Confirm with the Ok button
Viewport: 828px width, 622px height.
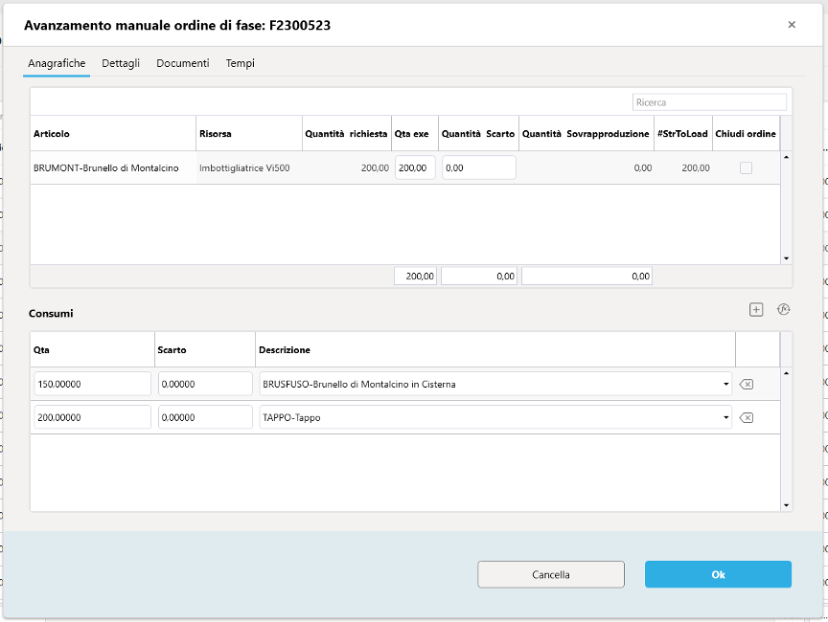[x=718, y=574]
